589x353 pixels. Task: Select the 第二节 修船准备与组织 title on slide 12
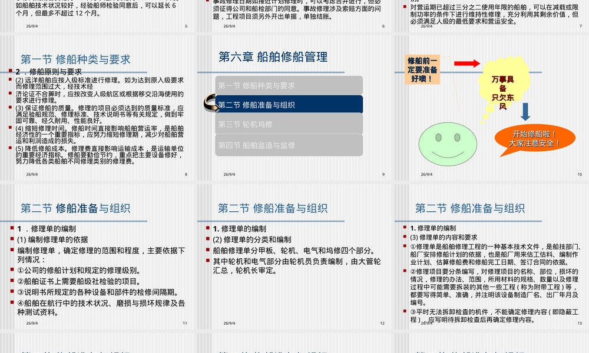(273, 208)
